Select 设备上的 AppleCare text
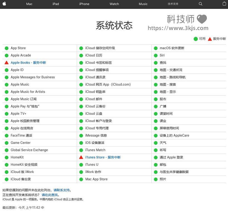228x211 pixels. (x=175, y=135)
